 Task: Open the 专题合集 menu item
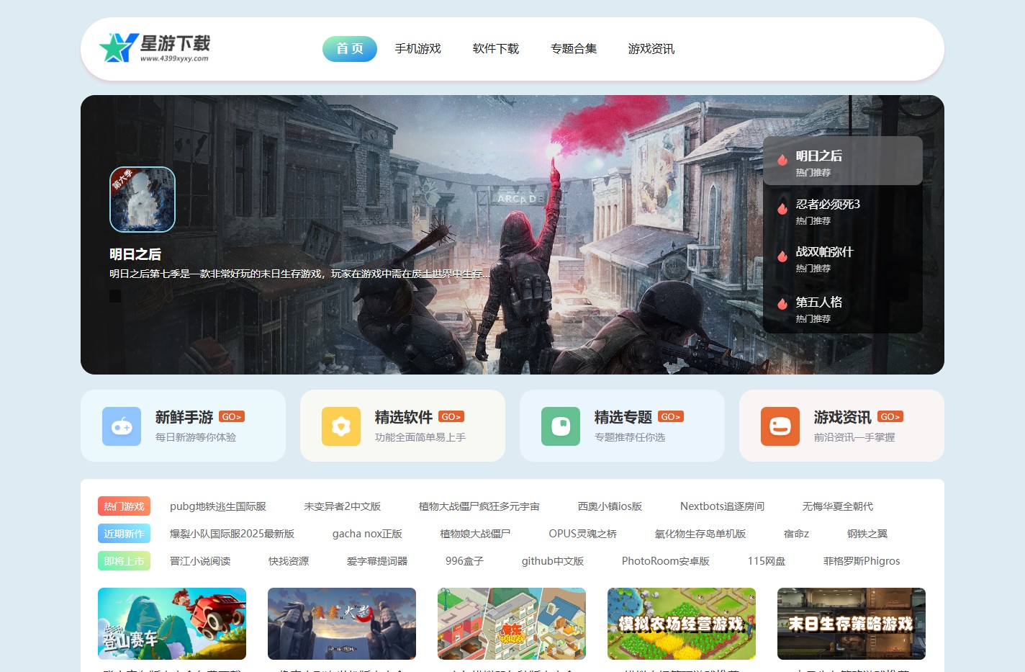tap(574, 49)
